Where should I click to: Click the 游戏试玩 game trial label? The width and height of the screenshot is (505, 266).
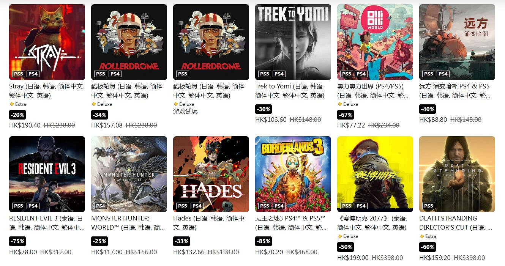[x=185, y=112]
